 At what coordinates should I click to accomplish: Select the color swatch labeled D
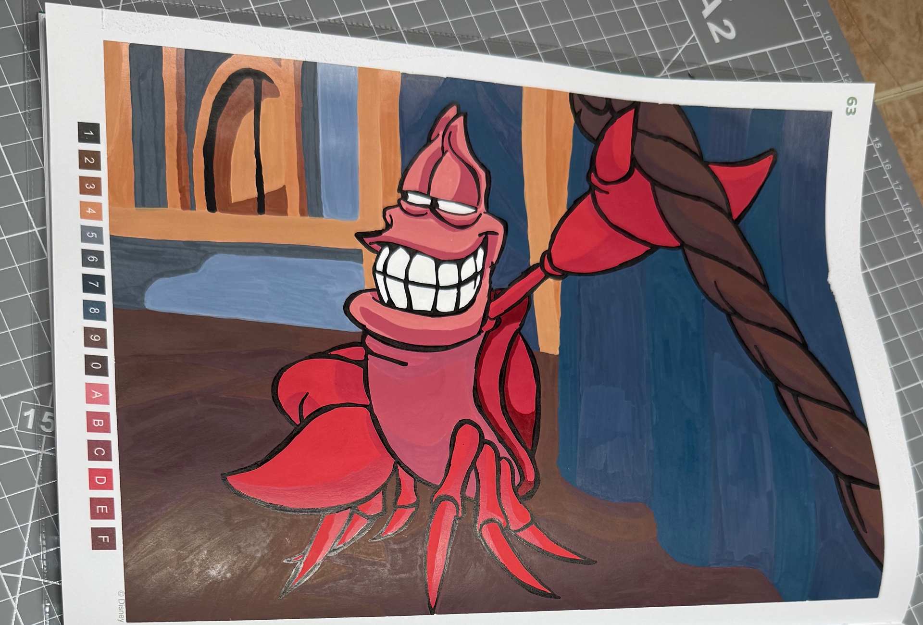100,480
